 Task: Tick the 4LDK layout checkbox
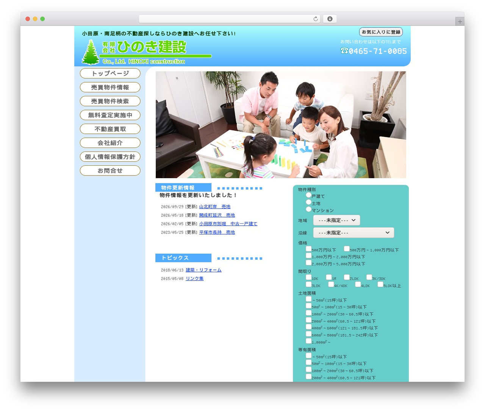coord(358,284)
